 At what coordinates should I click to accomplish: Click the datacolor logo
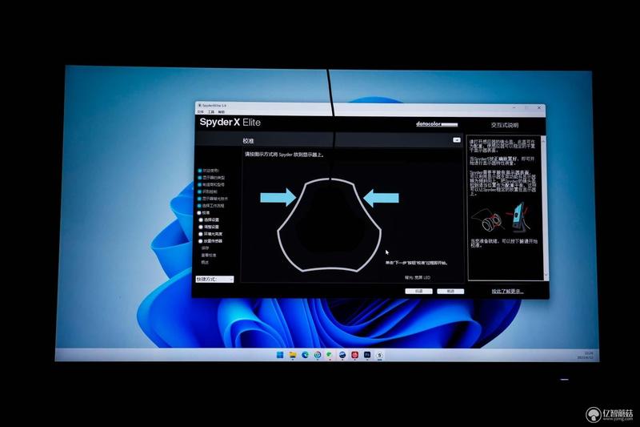coord(437,124)
